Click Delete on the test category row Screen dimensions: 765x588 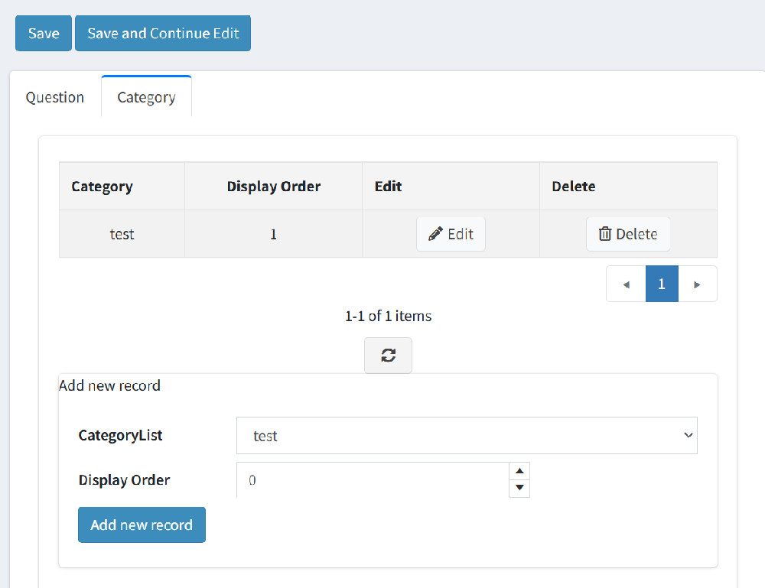[x=628, y=234]
